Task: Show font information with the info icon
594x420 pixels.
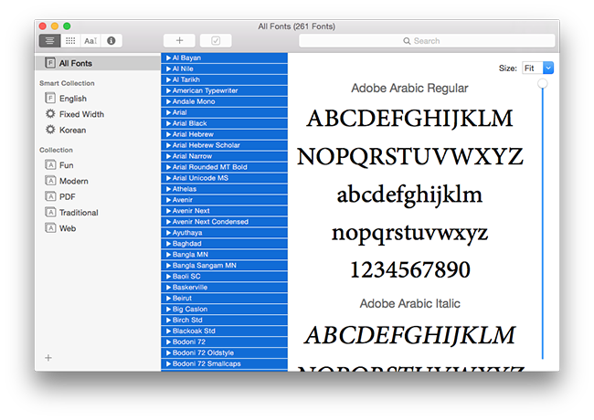Action: coord(111,41)
